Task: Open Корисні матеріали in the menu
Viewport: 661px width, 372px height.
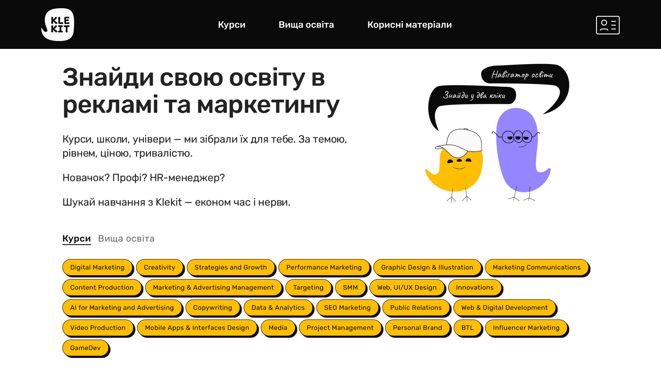Action: point(409,24)
